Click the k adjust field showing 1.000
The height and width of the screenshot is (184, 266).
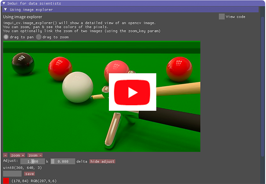pyautogui.click(x=32, y=161)
